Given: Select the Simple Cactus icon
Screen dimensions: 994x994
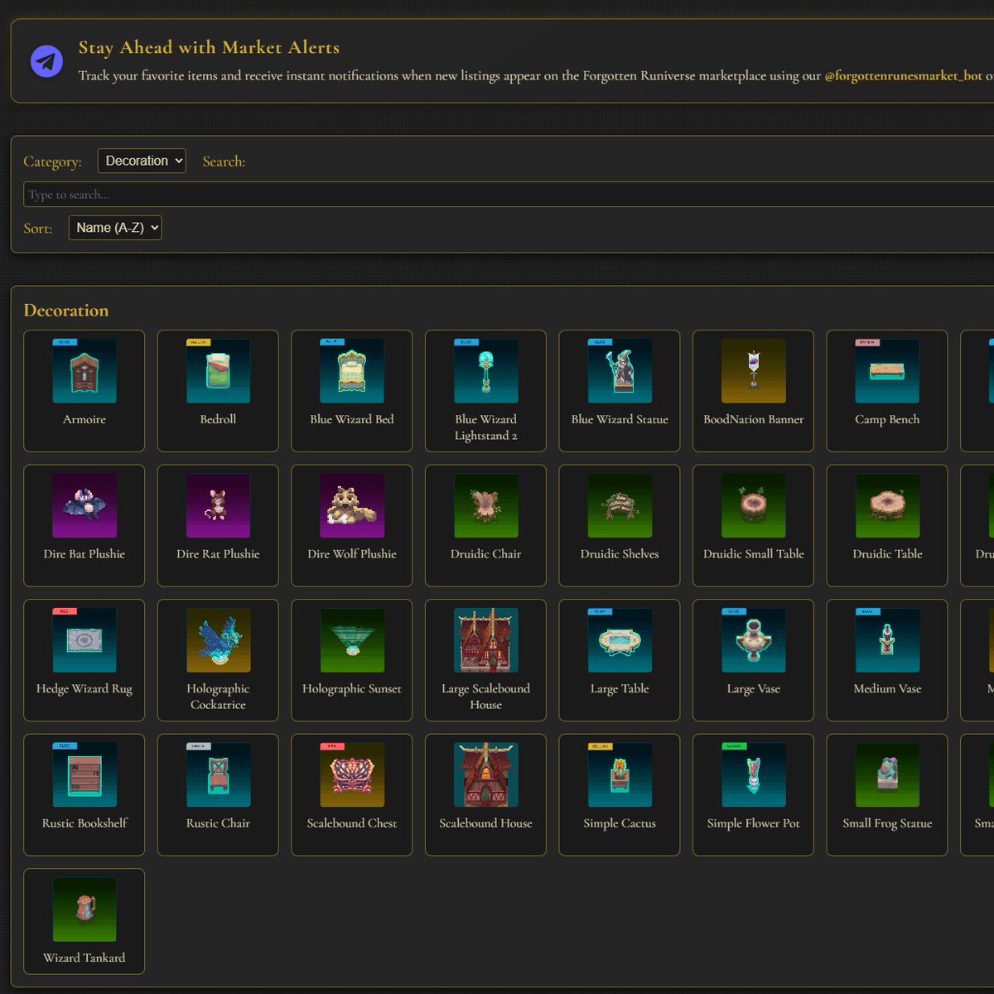Looking at the screenshot, I should [620, 774].
